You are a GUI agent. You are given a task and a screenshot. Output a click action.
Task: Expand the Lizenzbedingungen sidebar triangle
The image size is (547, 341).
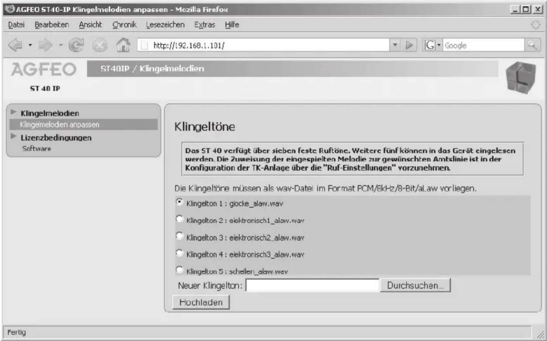(14, 136)
